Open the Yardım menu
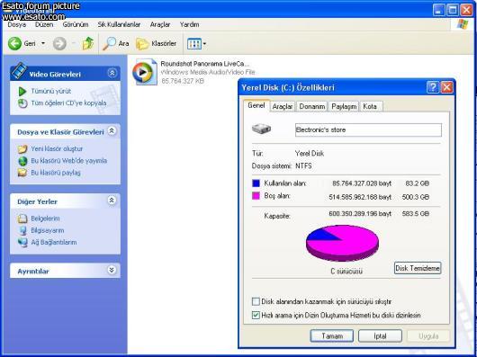The height and width of the screenshot is (357, 477). click(x=189, y=24)
